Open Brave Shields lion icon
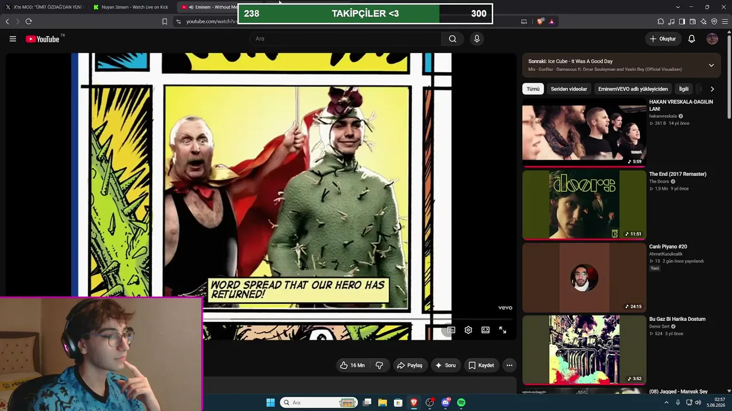This screenshot has height=411, width=732. coord(540,22)
